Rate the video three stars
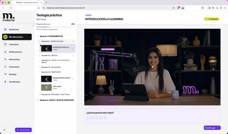The width and height of the screenshot is (228, 134). point(97,118)
